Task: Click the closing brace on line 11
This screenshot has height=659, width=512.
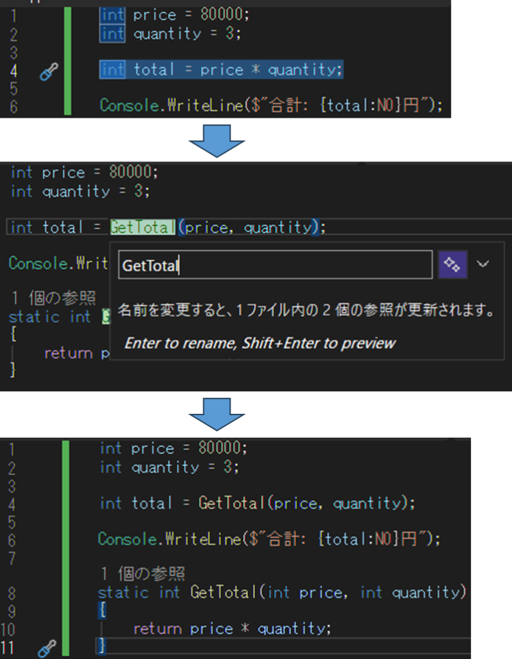Action: click(102, 645)
